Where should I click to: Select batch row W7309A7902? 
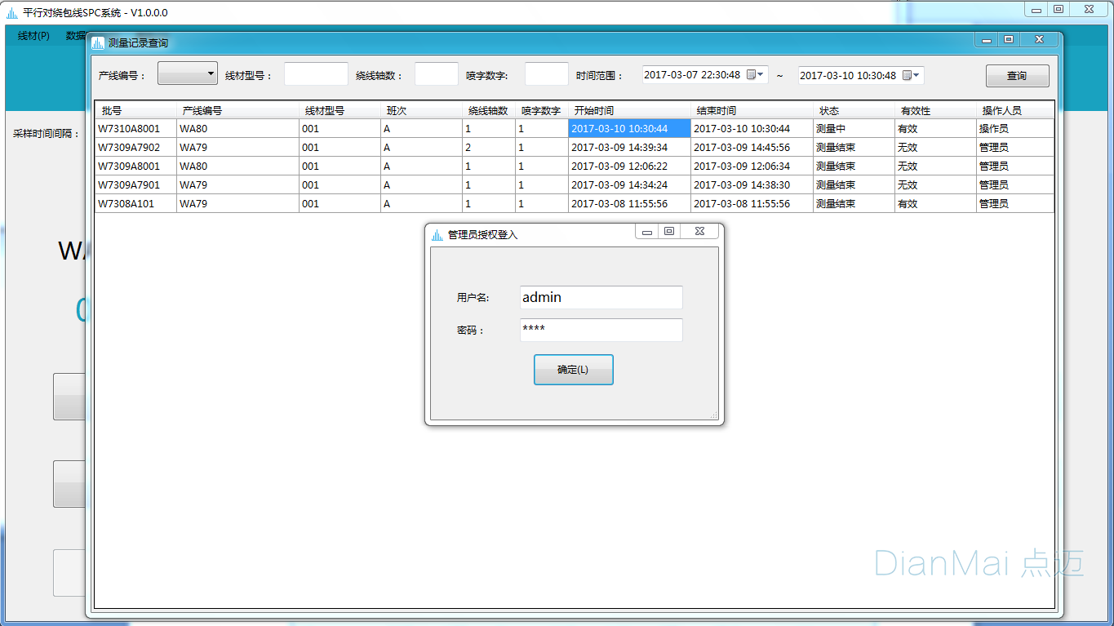(x=129, y=148)
